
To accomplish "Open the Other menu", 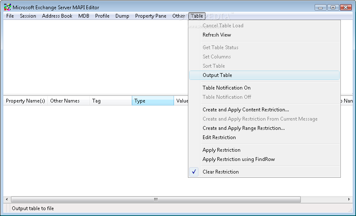I will point(179,16).
